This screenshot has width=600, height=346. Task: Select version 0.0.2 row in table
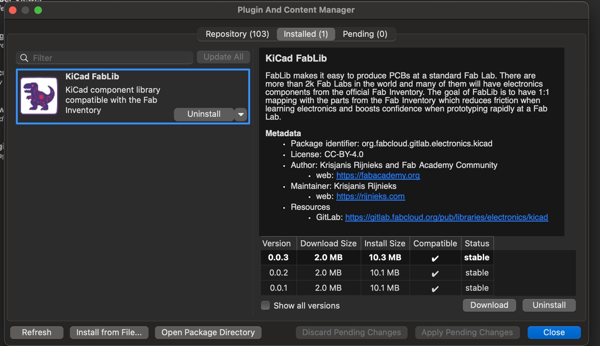tap(377, 273)
